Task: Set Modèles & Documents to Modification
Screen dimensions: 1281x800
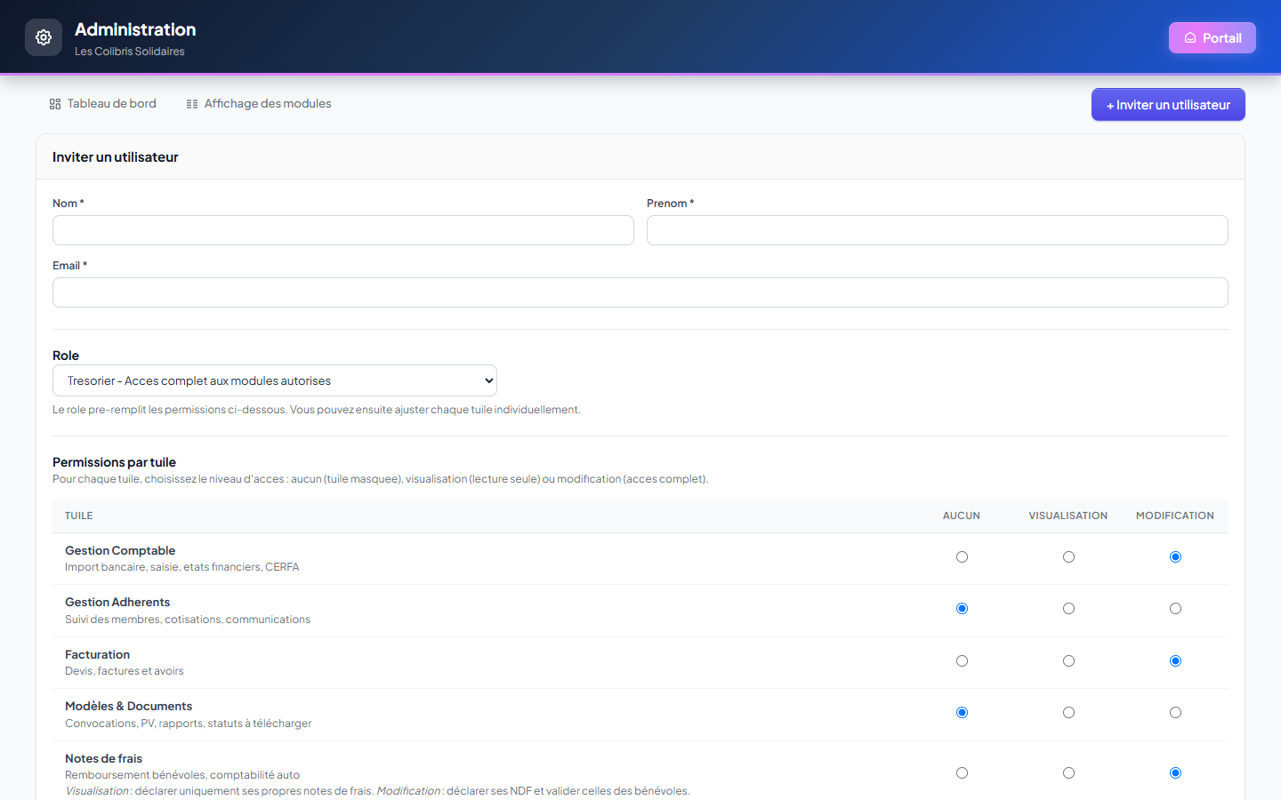Action: pos(1175,713)
